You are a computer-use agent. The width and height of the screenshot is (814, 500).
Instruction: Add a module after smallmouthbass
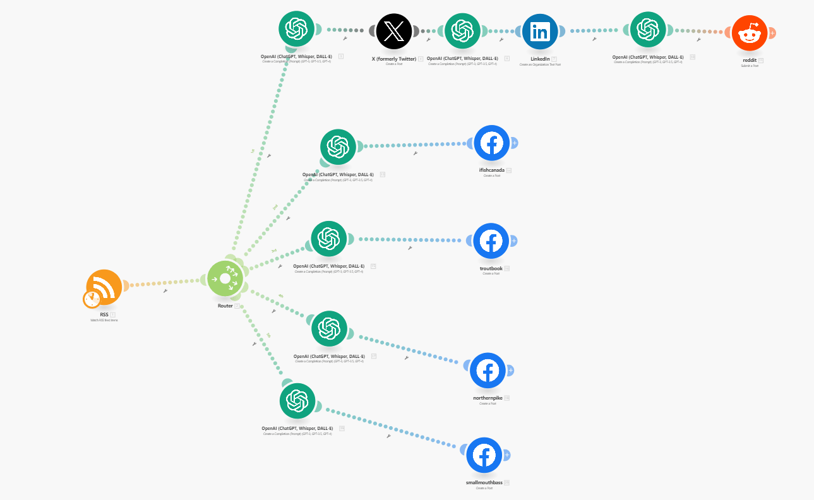[506, 455]
